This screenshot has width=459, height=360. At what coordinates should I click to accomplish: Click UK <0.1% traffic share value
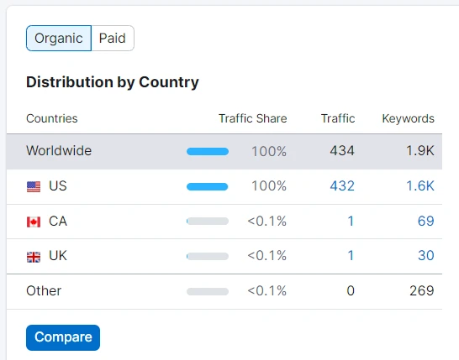tap(267, 255)
